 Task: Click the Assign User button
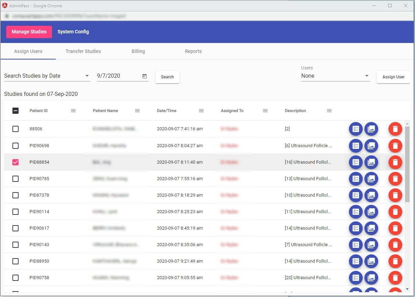393,77
